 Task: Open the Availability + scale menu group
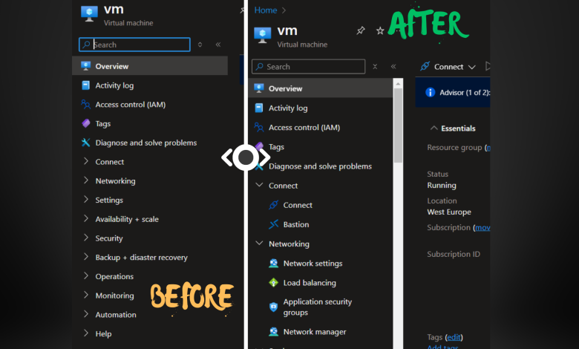coord(126,220)
